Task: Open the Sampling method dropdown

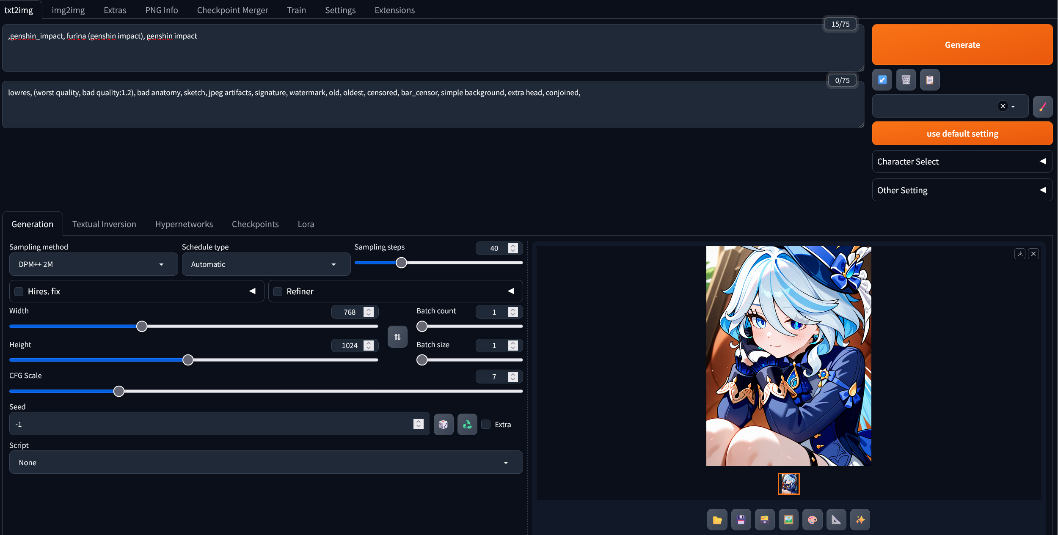Action: pyautogui.click(x=93, y=264)
